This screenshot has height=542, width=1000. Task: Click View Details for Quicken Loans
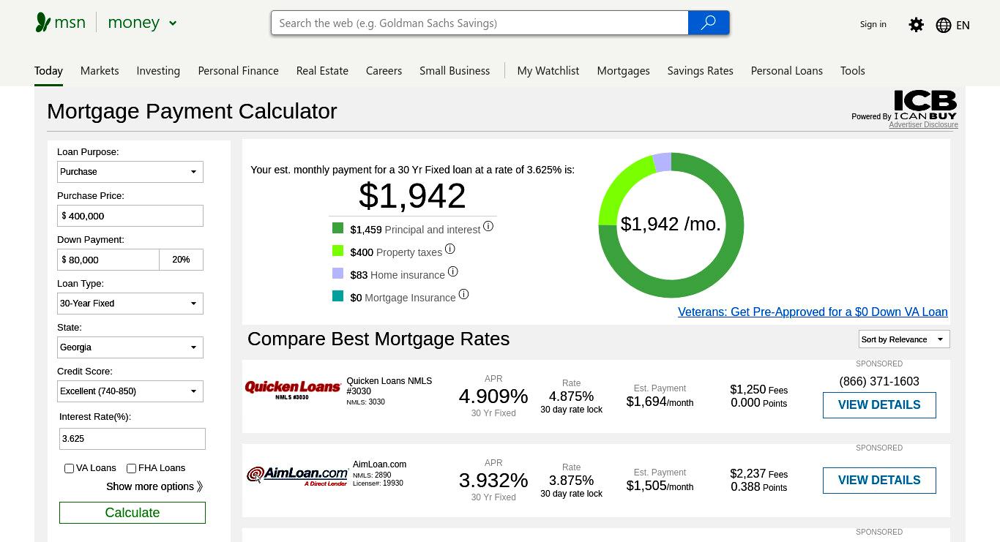click(x=879, y=405)
